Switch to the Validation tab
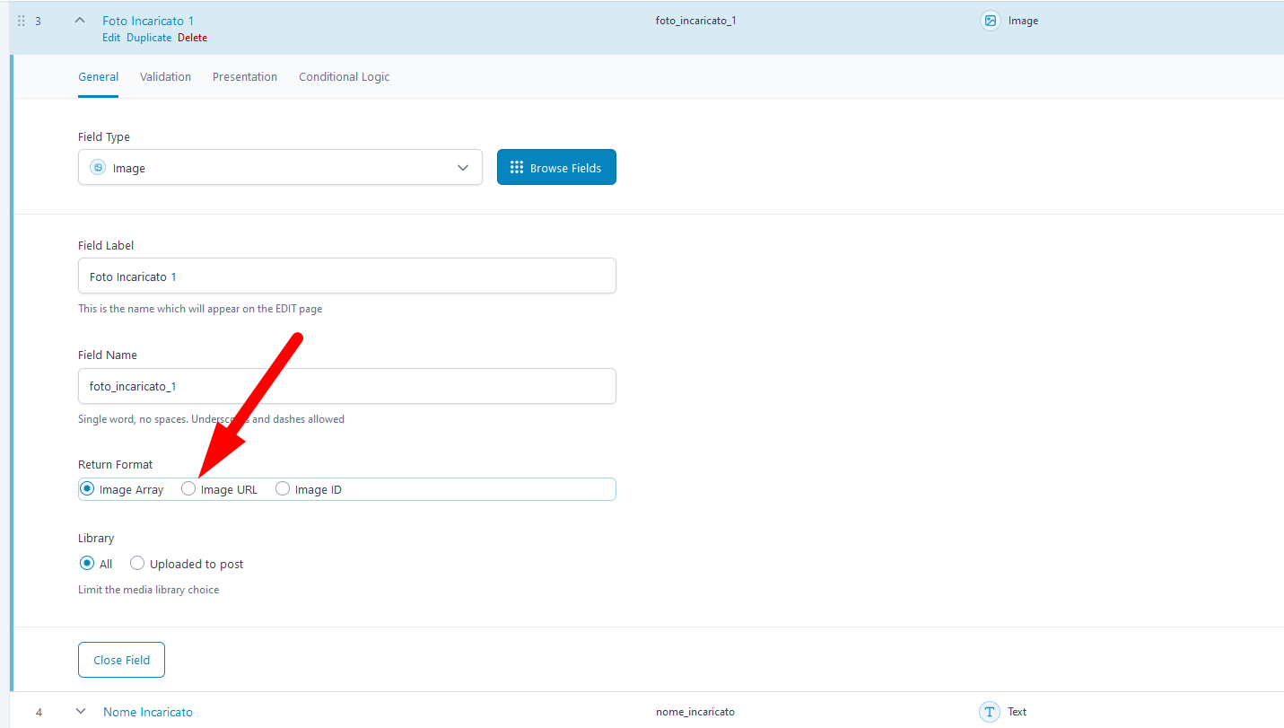This screenshot has height=728, width=1284. tap(165, 77)
